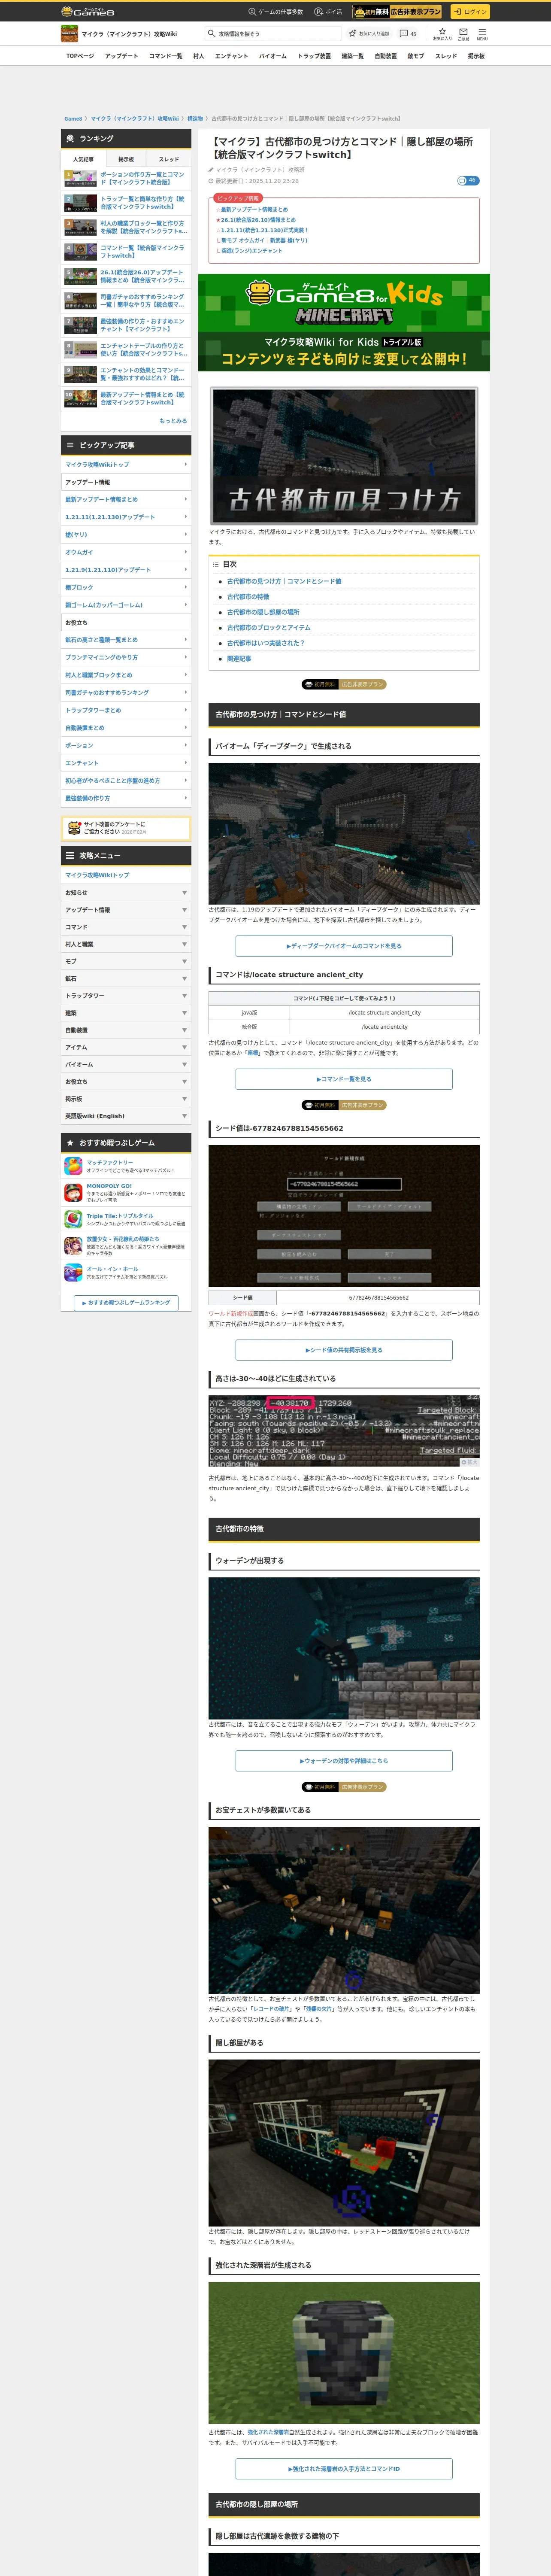Expand the 自動装置 menu section
551x2576 pixels.
click(x=126, y=1030)
